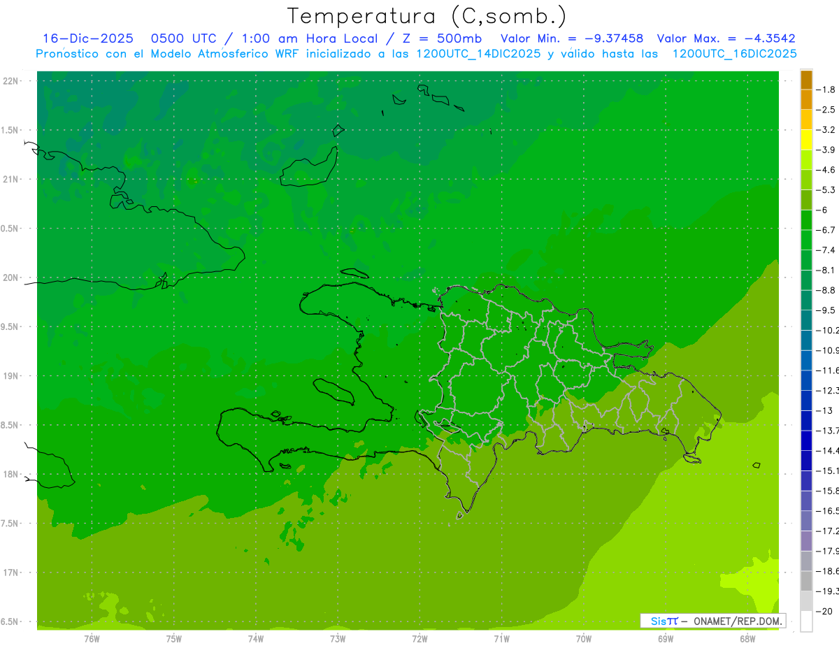Click the '19N' latitude label
The width and height of the screenshot is (839, 648).
click(10, 375)
